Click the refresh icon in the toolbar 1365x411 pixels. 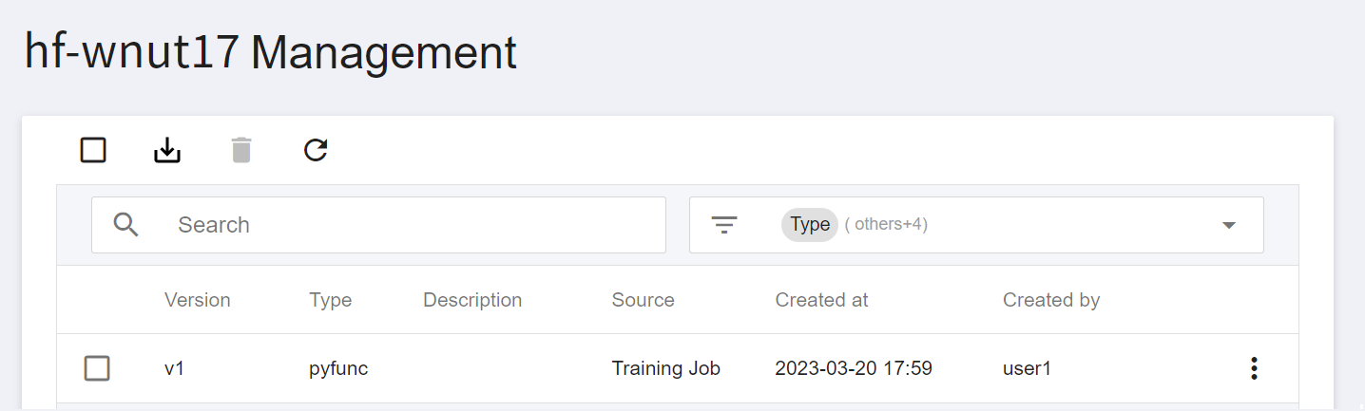316,150
